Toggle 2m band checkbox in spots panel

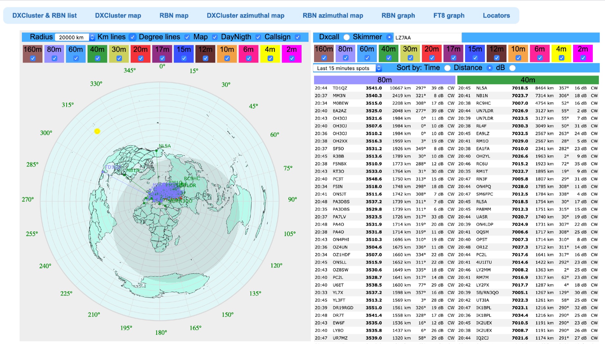583,58
